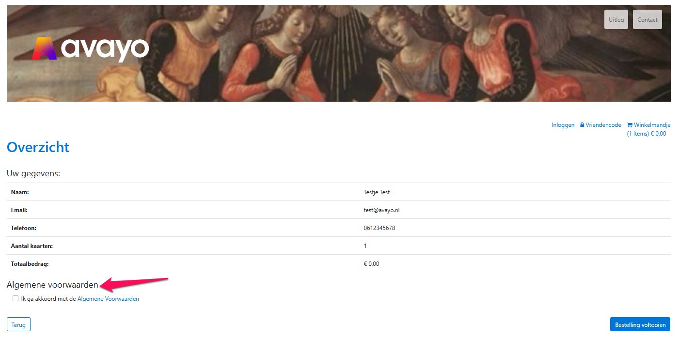The height and width of the screenshot is (339, 679).
Task: Click the Aantal kaarten value 1
Action: 365,246
